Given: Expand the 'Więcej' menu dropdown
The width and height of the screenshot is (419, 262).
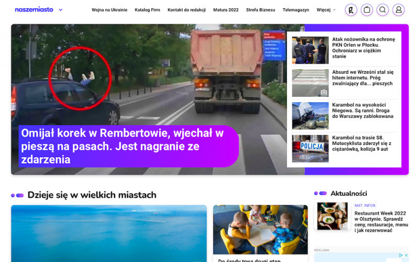Looking at the screenshot, I should click(326, 10).
